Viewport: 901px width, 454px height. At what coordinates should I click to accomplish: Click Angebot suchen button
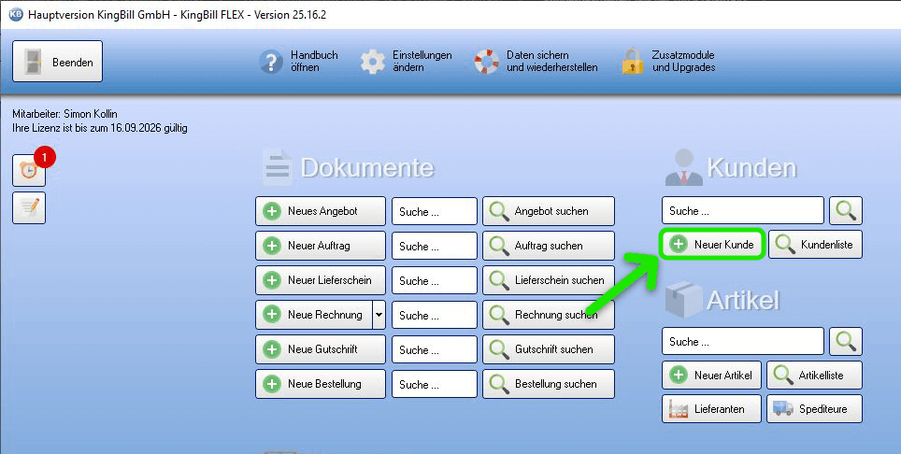click(x=549, y=211)
